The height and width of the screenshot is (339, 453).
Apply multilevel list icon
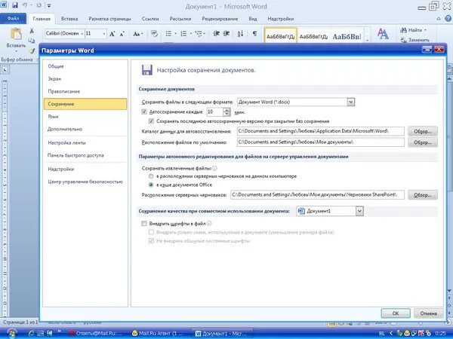tap(199, 34)
